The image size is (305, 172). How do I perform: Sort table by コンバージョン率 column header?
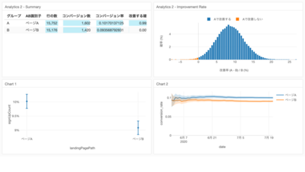[x=110, y=16]
